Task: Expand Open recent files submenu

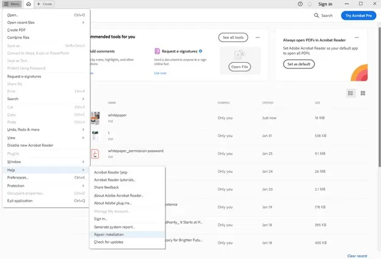Action: click(46, 23)
